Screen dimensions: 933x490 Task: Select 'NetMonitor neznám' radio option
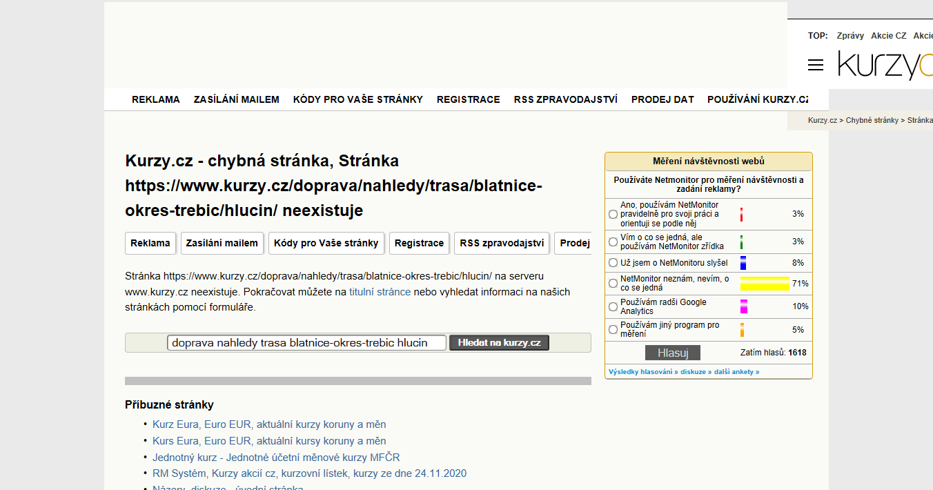coord(613,284)
